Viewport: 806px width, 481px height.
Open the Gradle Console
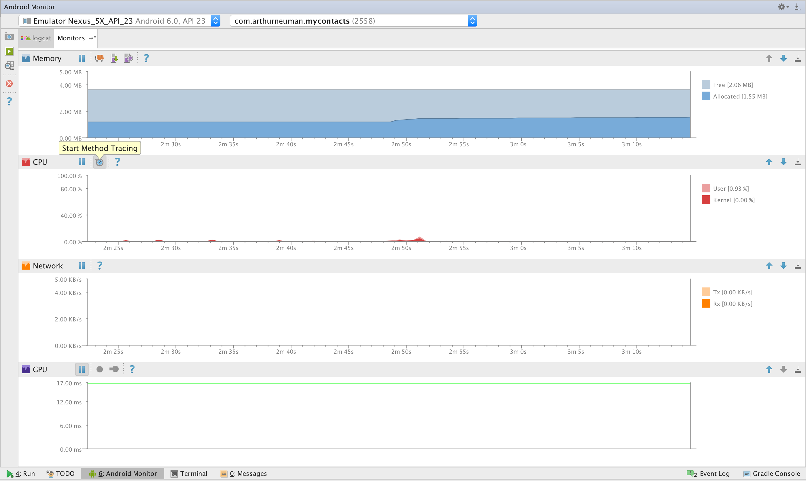[x=772, y=474]
